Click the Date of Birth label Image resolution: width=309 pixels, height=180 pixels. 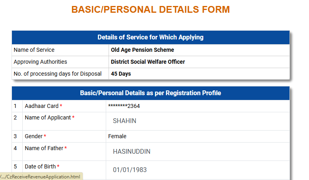click(40, 166)
